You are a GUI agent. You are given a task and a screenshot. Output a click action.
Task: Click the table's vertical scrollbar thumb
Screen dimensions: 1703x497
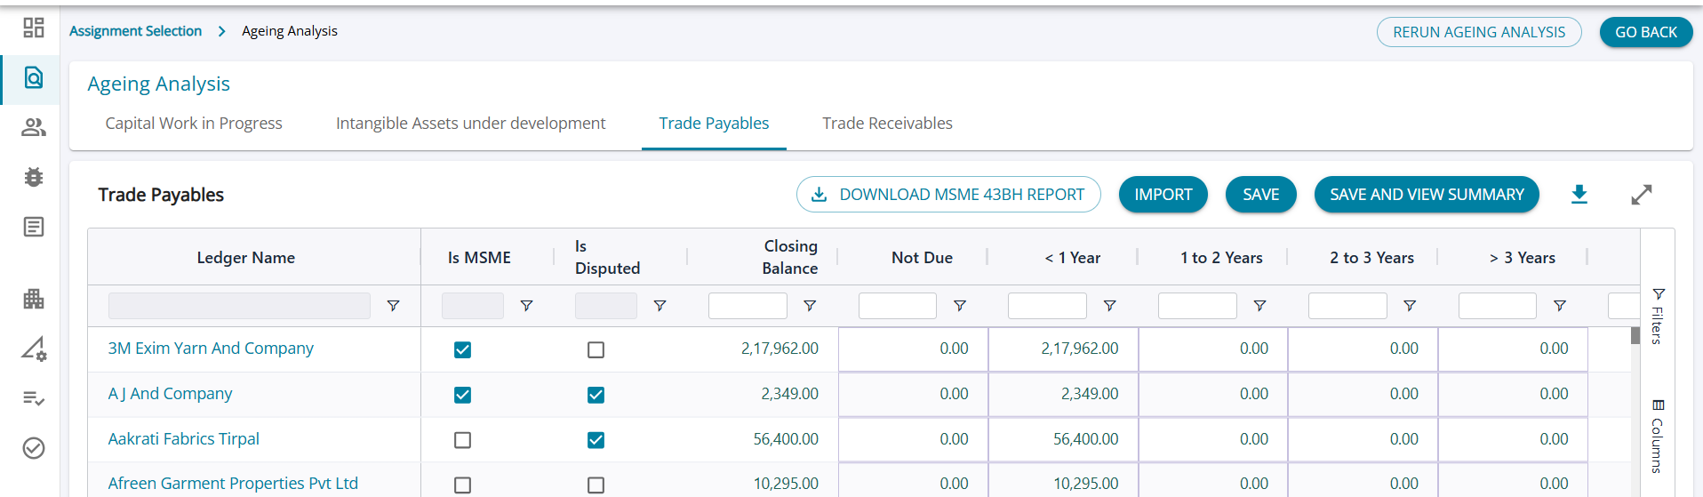pos(1635,335)
